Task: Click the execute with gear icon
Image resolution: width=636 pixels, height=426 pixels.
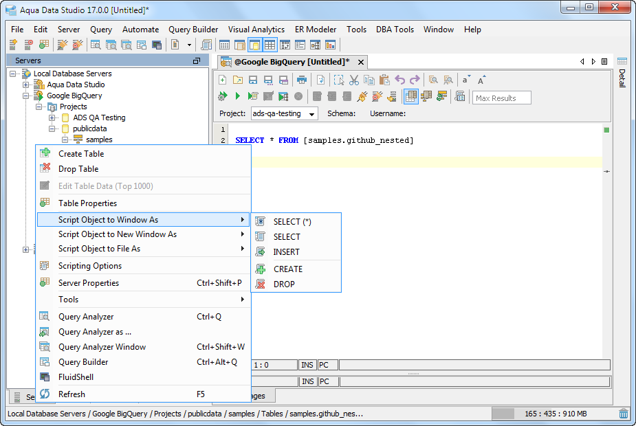Action: (x=222, y=96)
